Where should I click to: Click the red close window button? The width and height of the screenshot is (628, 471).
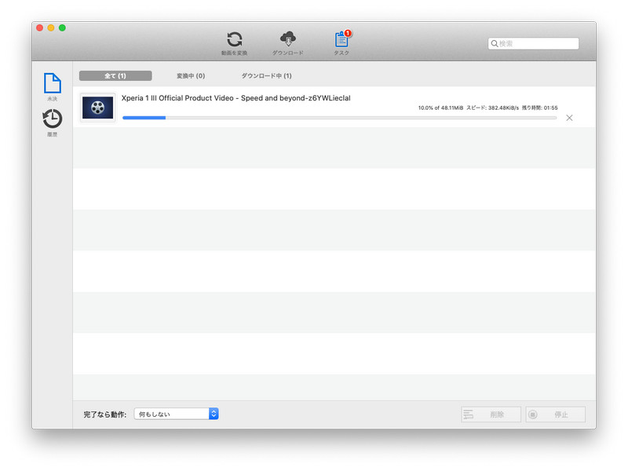pyautogui.click(x=40, y=27)
